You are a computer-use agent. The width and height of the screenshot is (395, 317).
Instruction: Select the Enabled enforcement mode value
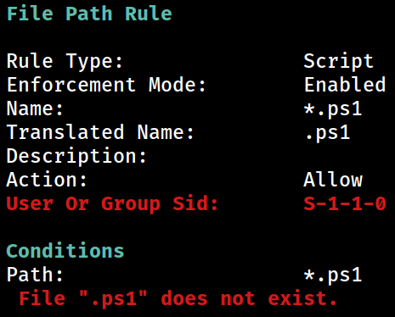345,85
